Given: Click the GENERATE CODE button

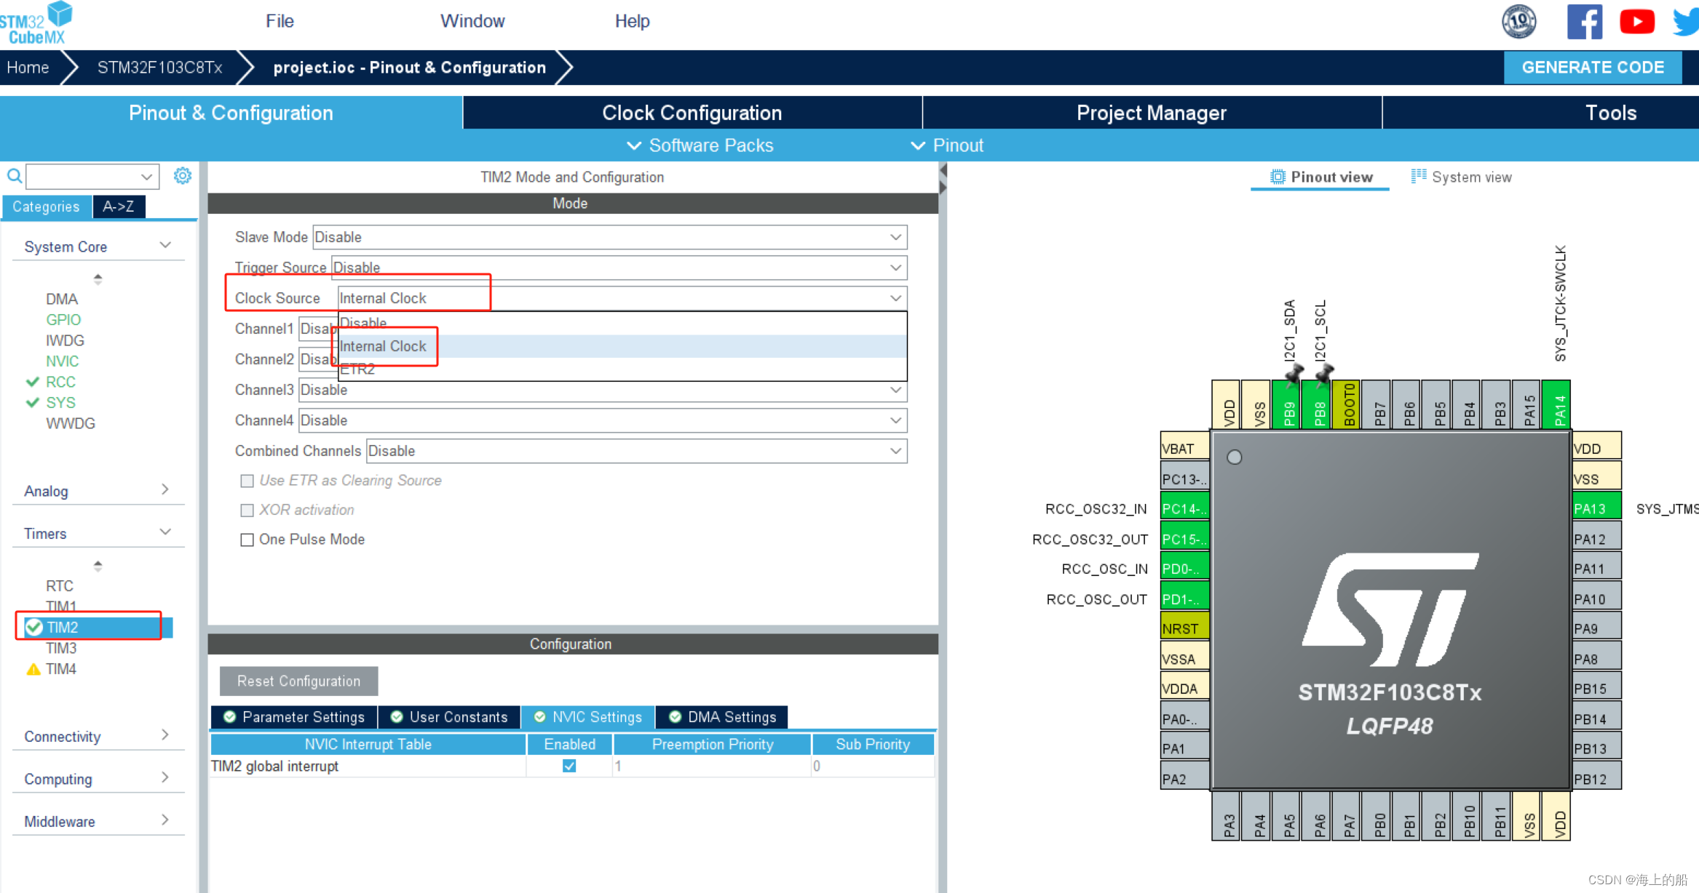Looking at the screenshot, I should [x=1592, y=68].
